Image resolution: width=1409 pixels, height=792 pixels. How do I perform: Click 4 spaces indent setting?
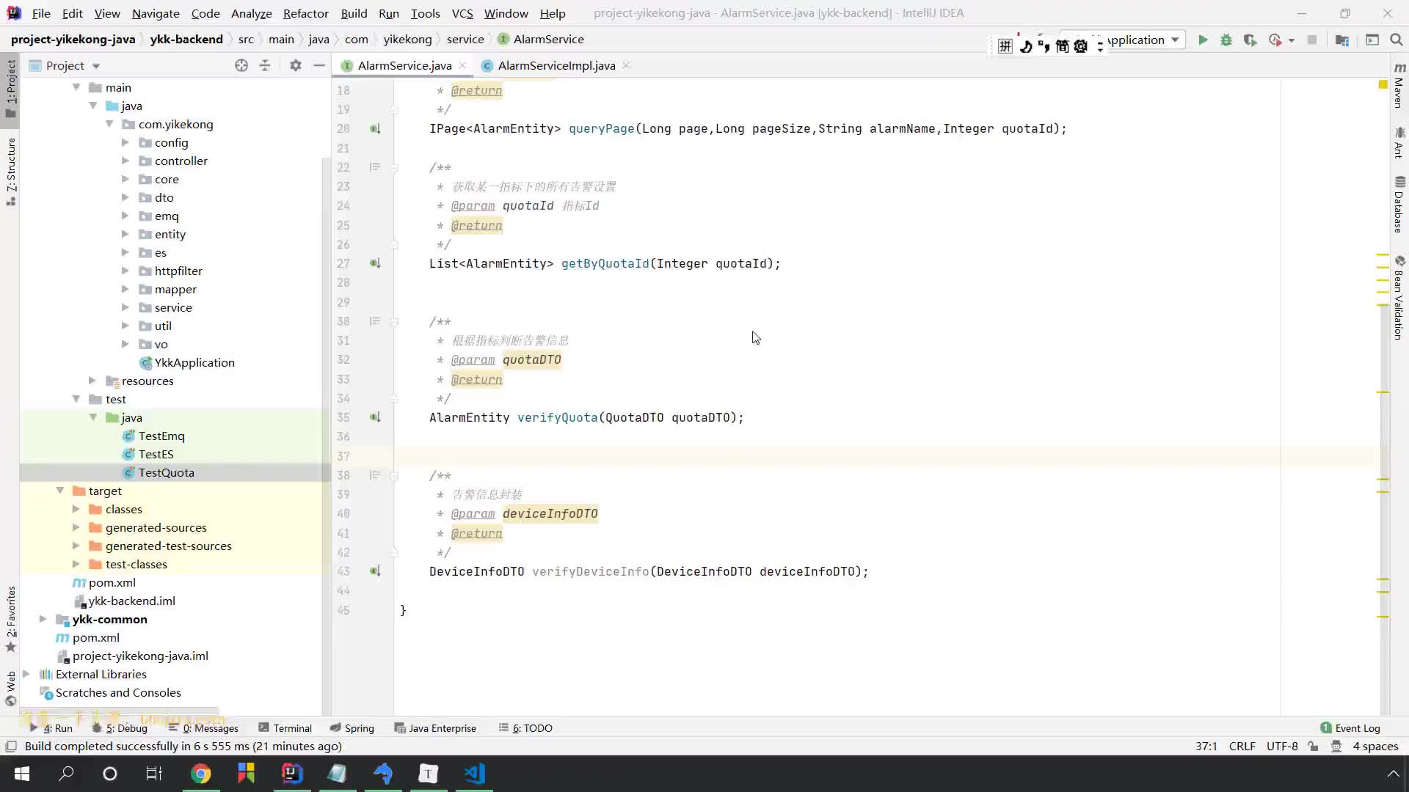click(1375, 747)
